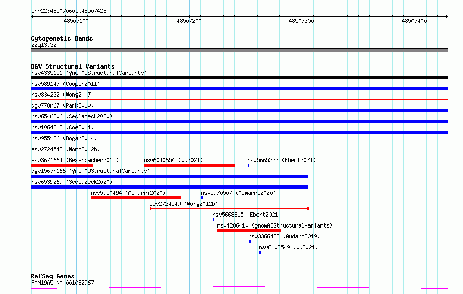Click dgv778n67 (Park2010) label

pos(62,105)
